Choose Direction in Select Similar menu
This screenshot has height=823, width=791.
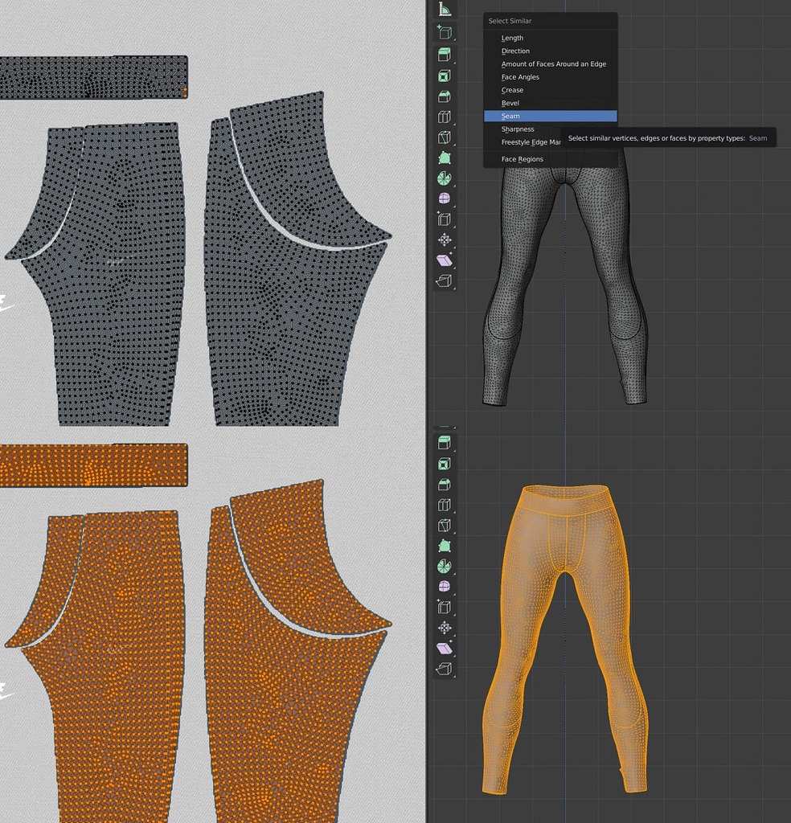(x=550, y=51)
